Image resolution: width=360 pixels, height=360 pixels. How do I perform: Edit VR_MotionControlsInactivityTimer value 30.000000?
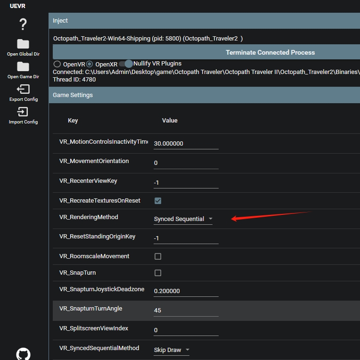(186, 144)
